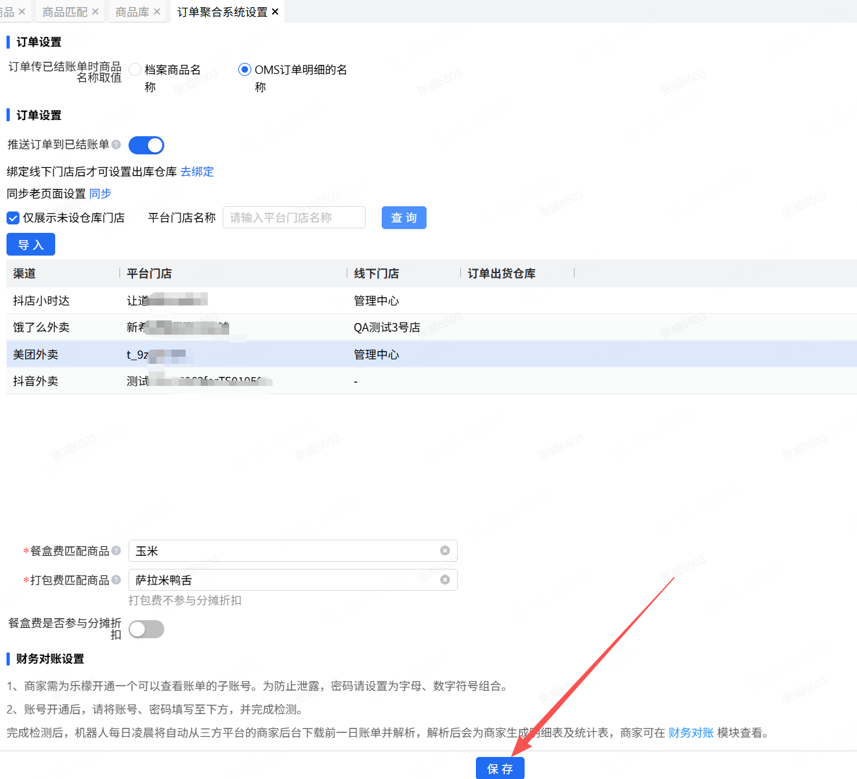Toggle the 推送订单到已结账单 switch
Image resolution: width=857 pixels, height=779 pixels.
pyautogui.click(x=146, y=145)
